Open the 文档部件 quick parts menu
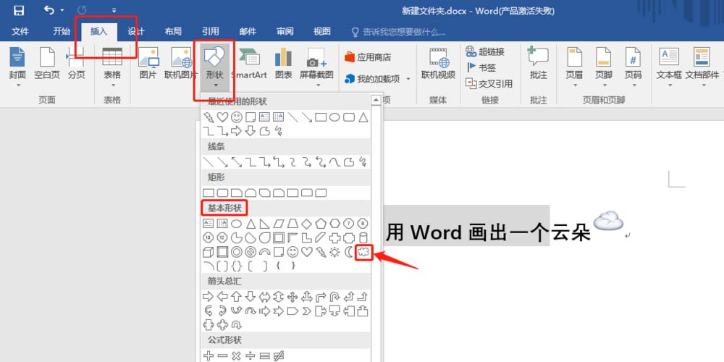The width and height of the screenshot is (724, 362). [x=702, y=67]
